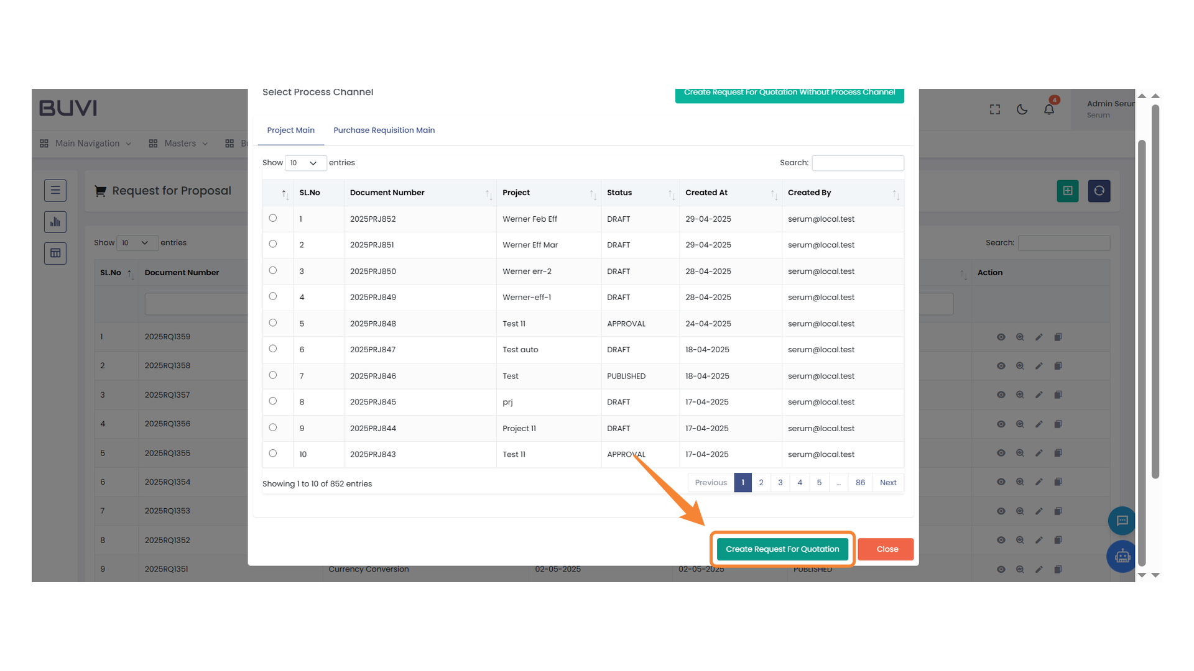Type in the modal Search field

point(858,162)
